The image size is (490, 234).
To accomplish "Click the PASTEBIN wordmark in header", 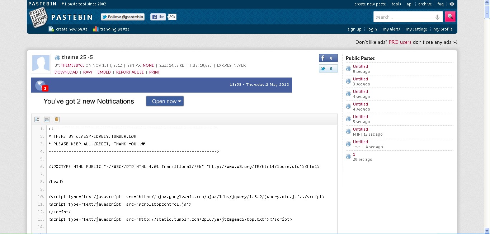I will 72,17.
